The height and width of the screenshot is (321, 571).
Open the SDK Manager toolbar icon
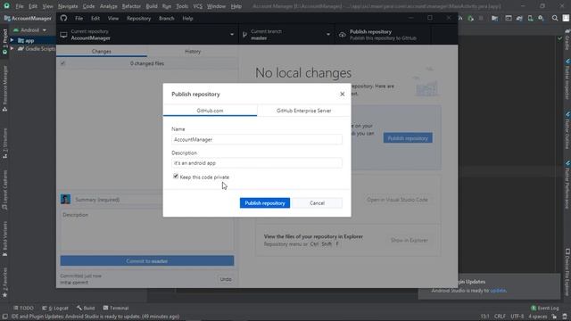(x=542, y=18)
